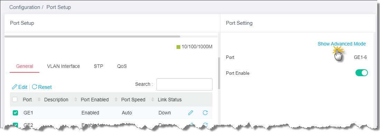Image resolution: width=380 pixels, height=133 pixels.
Task: Click the horizontal scrollbar under Port Setup
Action: [92, 37]
